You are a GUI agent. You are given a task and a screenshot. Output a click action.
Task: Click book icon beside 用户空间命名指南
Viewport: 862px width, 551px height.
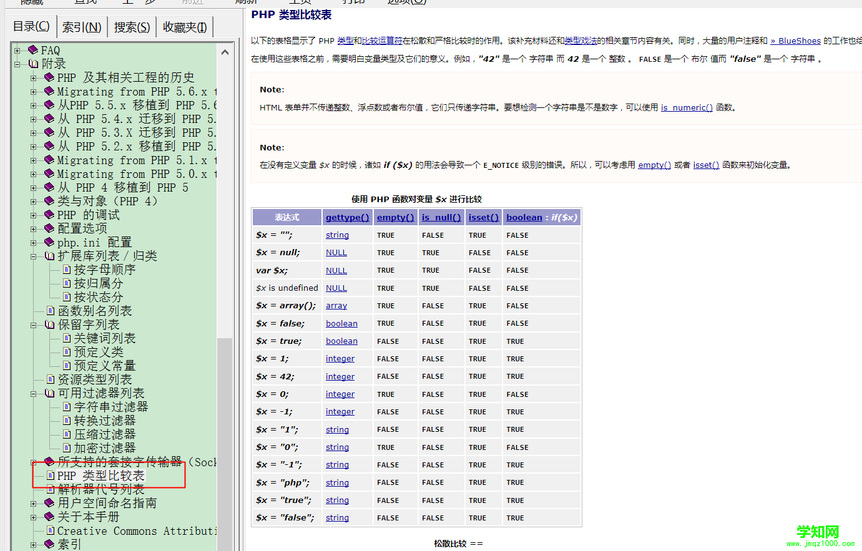click(49, 503)
